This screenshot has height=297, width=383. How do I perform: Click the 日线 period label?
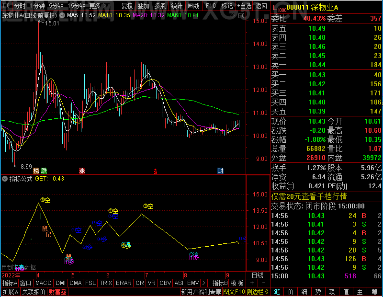pyautogui.click(x=258, y=275)
